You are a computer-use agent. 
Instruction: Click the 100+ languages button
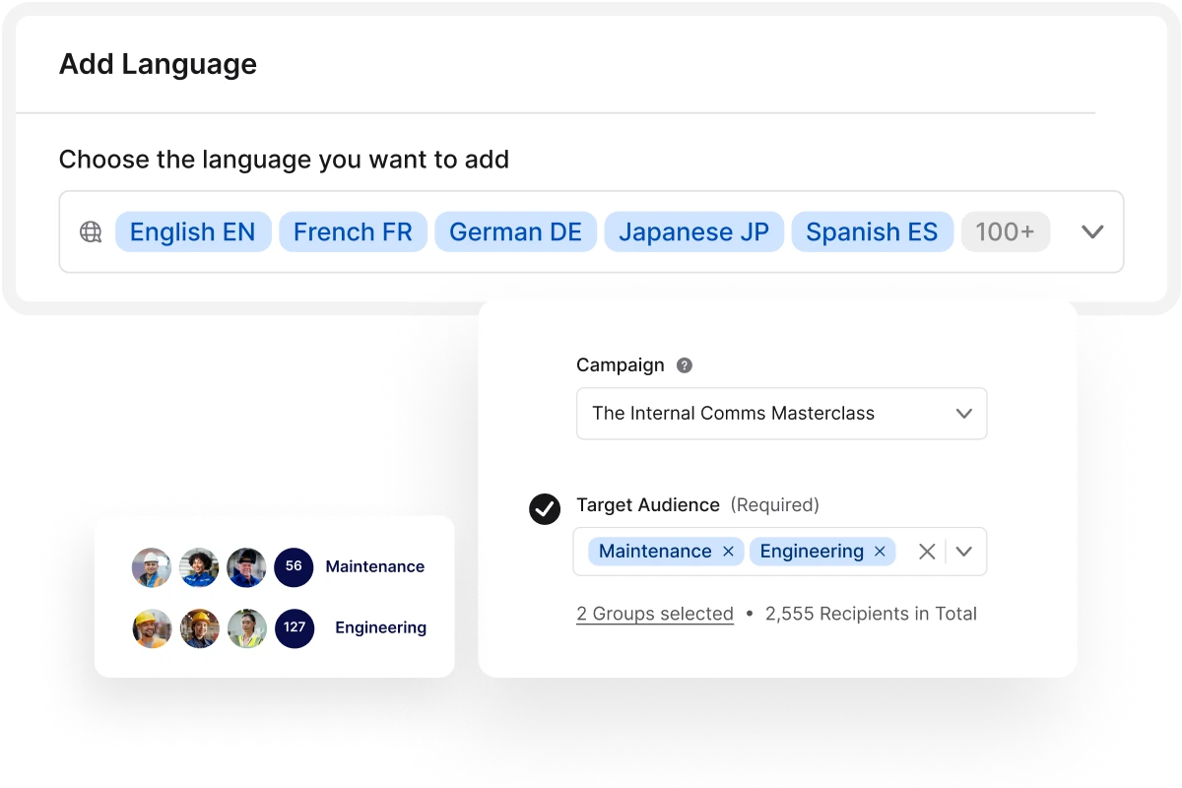(x=1006, y=231)
